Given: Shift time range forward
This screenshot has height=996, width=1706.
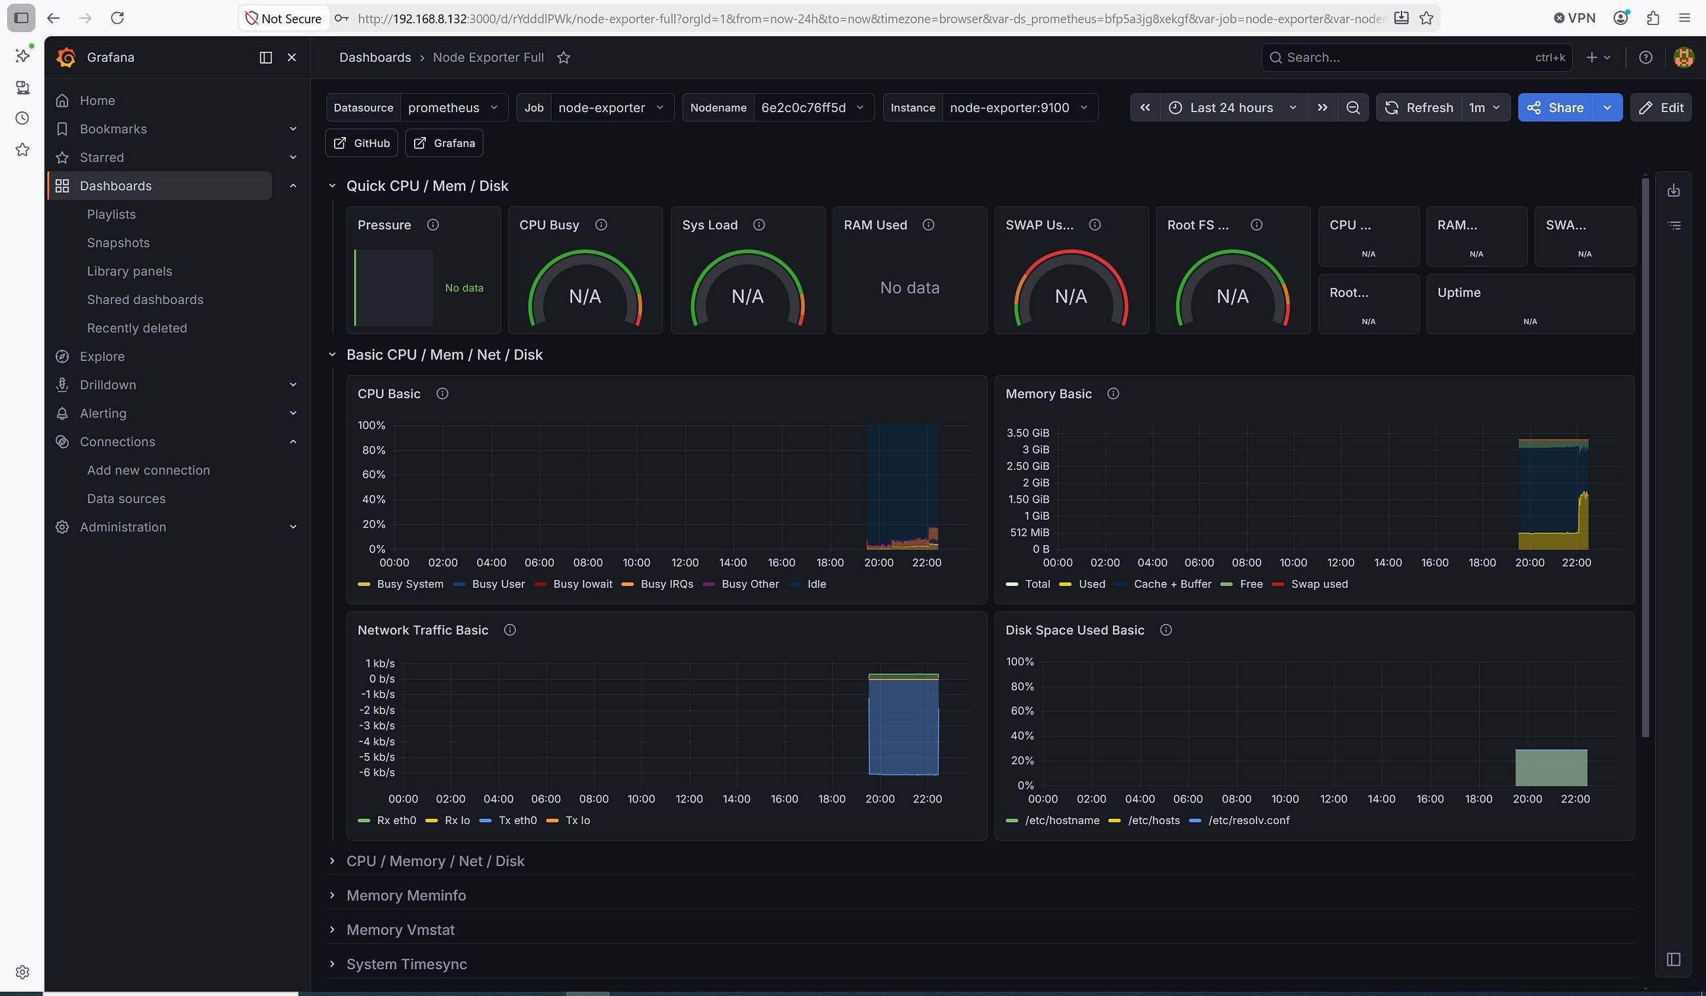Looking at the screenshot, I should 1322,108.
